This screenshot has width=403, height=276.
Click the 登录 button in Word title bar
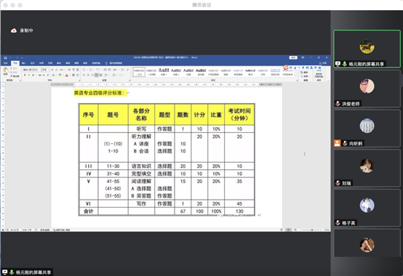293,57
